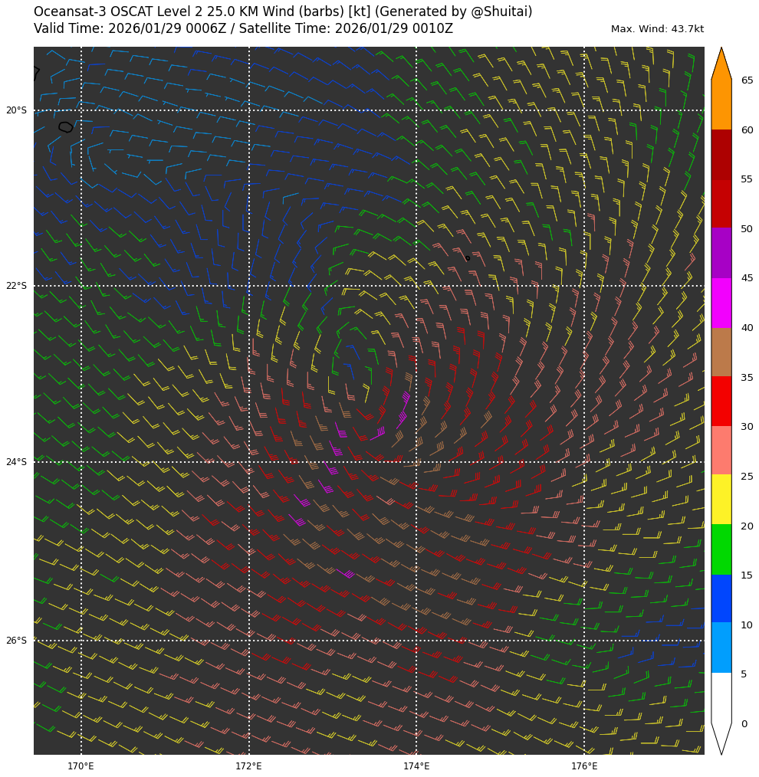Click the "Max. Wind: 43.7kt" label
Viewport: 759px width, 777px height.
[657, 29]
